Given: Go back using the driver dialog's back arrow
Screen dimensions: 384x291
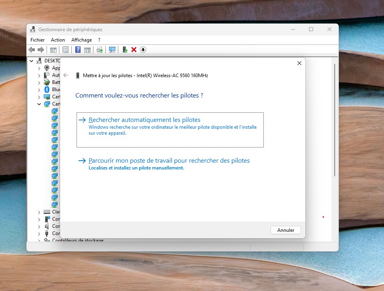Looking at the screenshot, I should click(66, 75).
